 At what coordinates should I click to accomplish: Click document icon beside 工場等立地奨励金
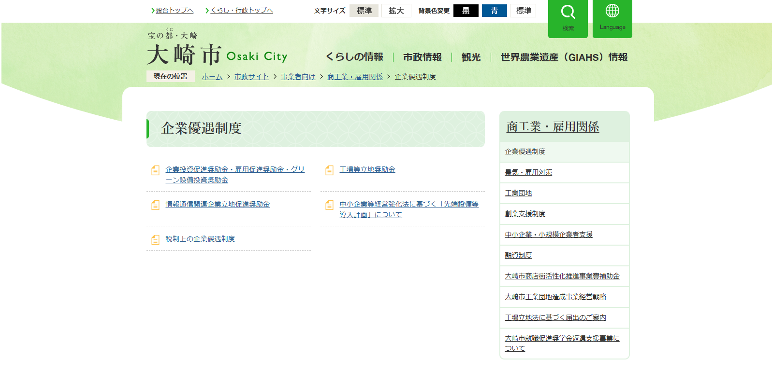pos(329,170)
